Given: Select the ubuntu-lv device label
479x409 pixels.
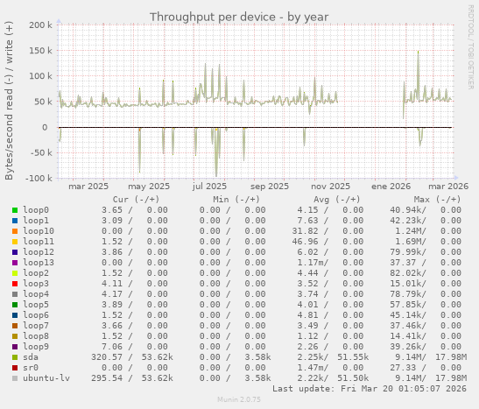Looking at the screenshot, I should point(46,378).
